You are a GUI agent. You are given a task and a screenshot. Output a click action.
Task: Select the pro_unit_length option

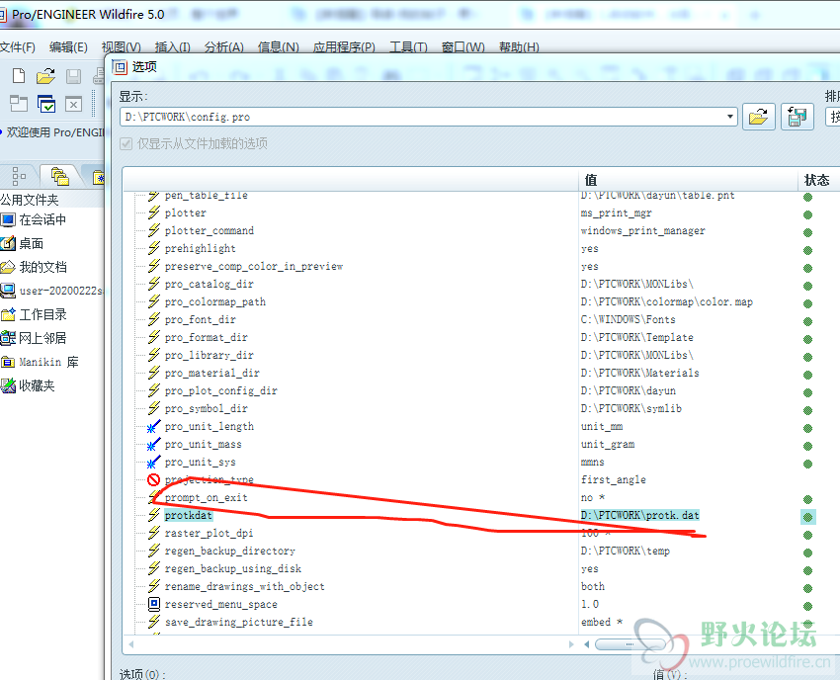209,426
